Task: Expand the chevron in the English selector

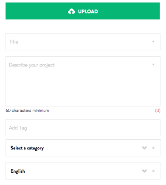Action: point(144,171)
